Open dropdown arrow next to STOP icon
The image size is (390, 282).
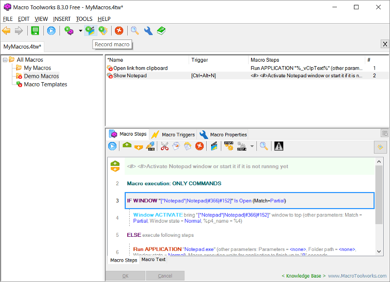tap(252, 146)
